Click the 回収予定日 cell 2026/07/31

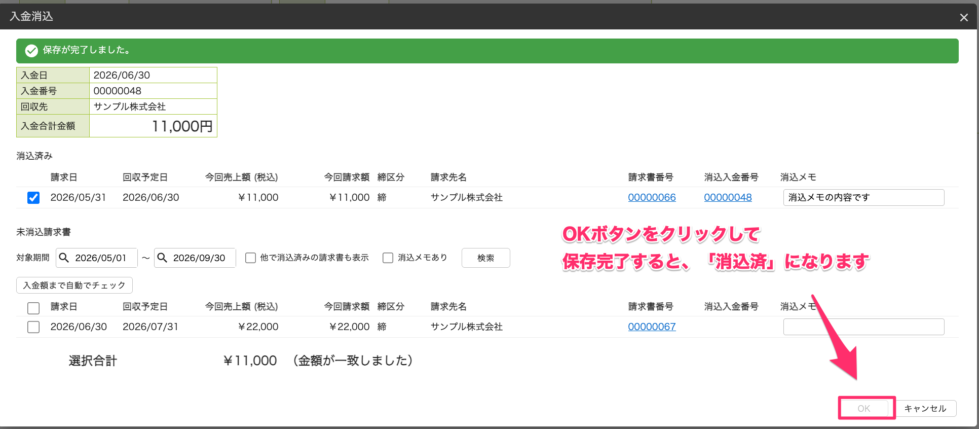(x=150, y=327)
